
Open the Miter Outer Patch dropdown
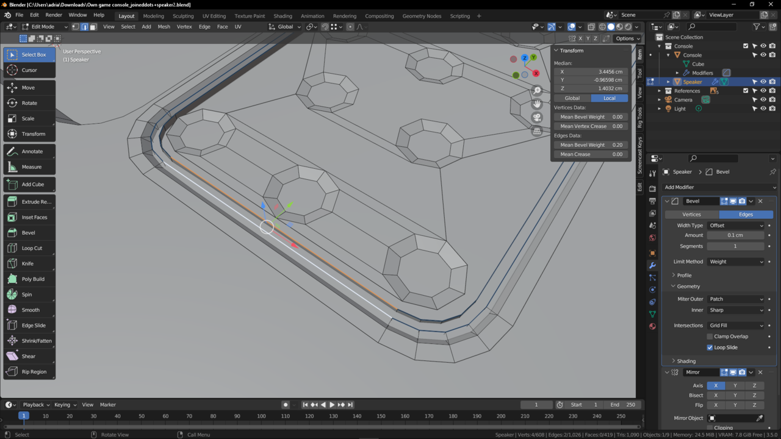[735, 299]
